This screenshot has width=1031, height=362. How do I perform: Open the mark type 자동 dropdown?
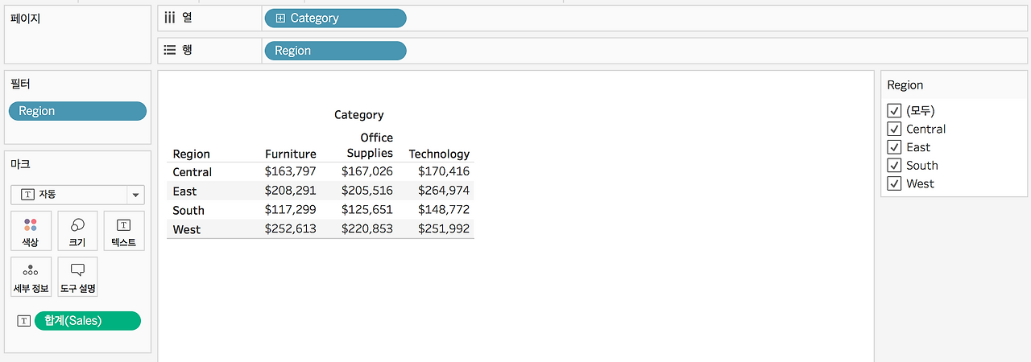pyautogui.click(x=135, y=195)
